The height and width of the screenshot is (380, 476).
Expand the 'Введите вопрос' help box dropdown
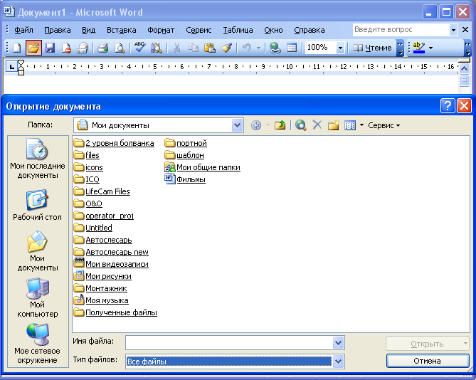point(453,30)
